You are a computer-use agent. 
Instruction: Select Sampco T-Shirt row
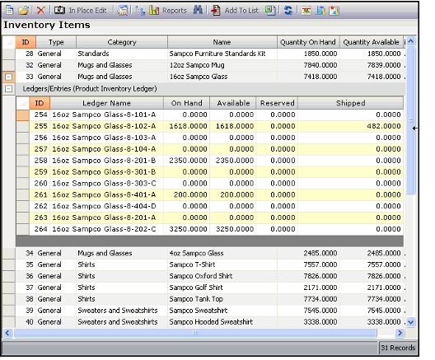point(210,264)
